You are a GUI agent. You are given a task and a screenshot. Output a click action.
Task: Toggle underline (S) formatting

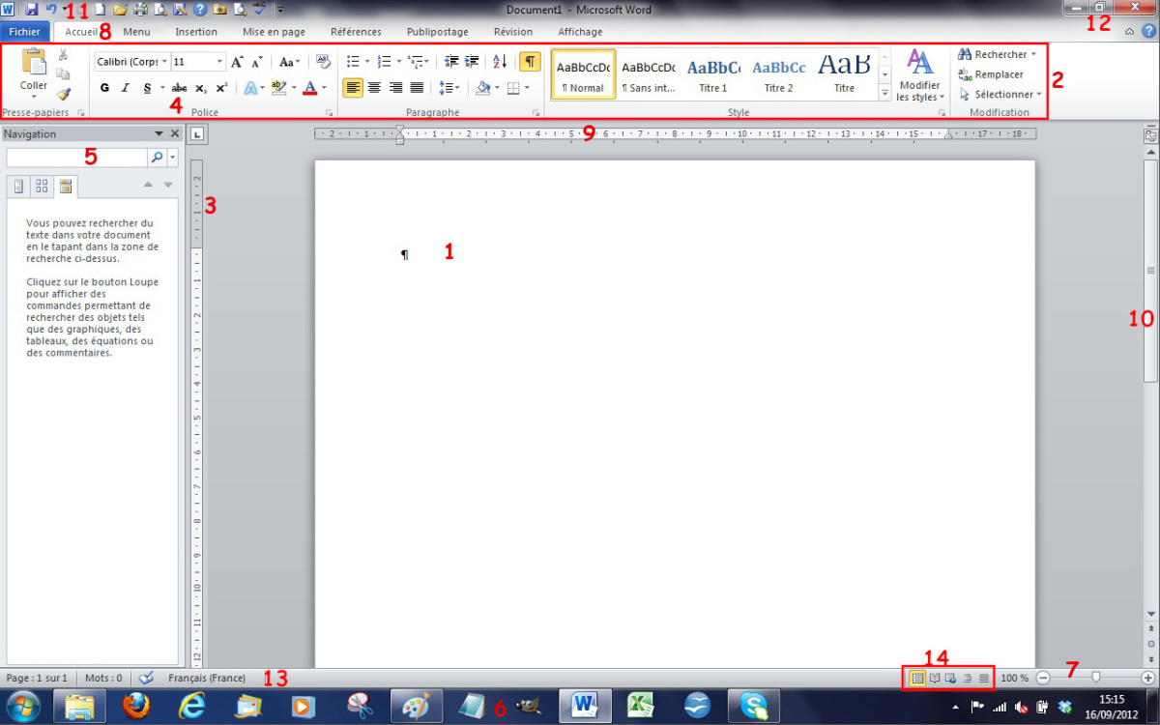coord(147,88)
